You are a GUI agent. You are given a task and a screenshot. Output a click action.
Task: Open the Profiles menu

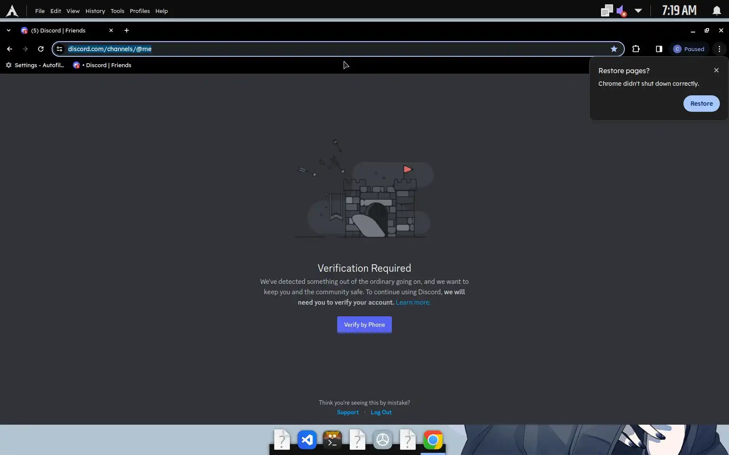[x=140, y=11]
